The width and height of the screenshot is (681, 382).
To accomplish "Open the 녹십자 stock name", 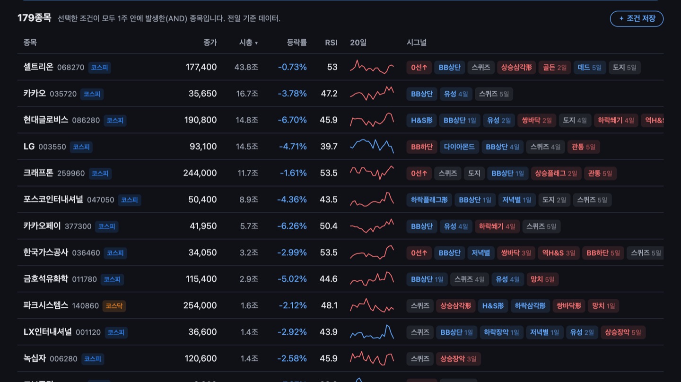I will (x=35, y=358).
